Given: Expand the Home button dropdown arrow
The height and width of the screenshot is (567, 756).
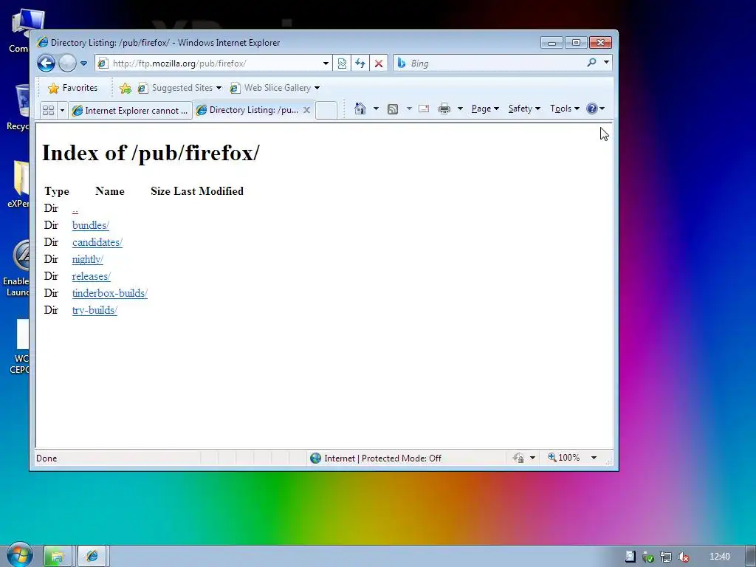Looking at the screenshot, I should pos(376,109).
